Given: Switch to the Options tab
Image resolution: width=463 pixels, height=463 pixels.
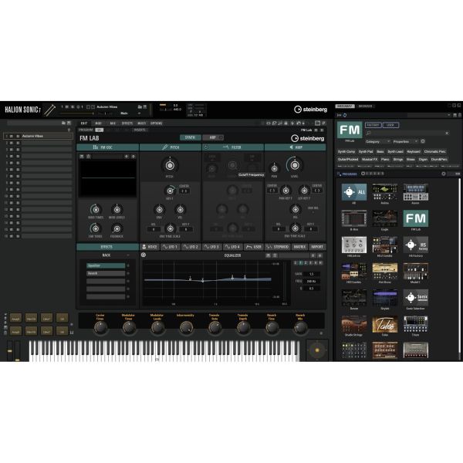Looking at the screenshot, I should pyautogui.click(x=157, y=123).
